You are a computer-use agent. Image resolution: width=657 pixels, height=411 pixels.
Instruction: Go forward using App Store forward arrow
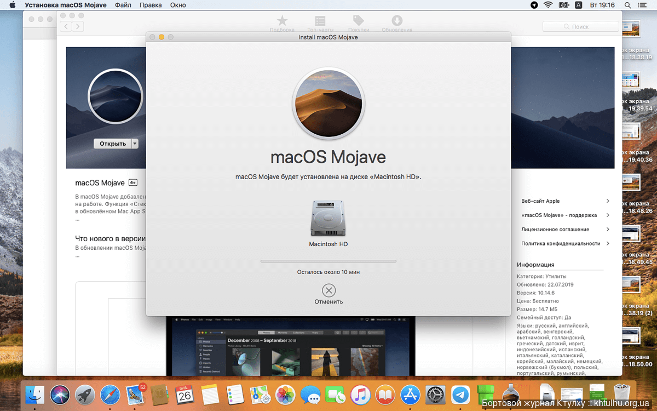(78, 26)
